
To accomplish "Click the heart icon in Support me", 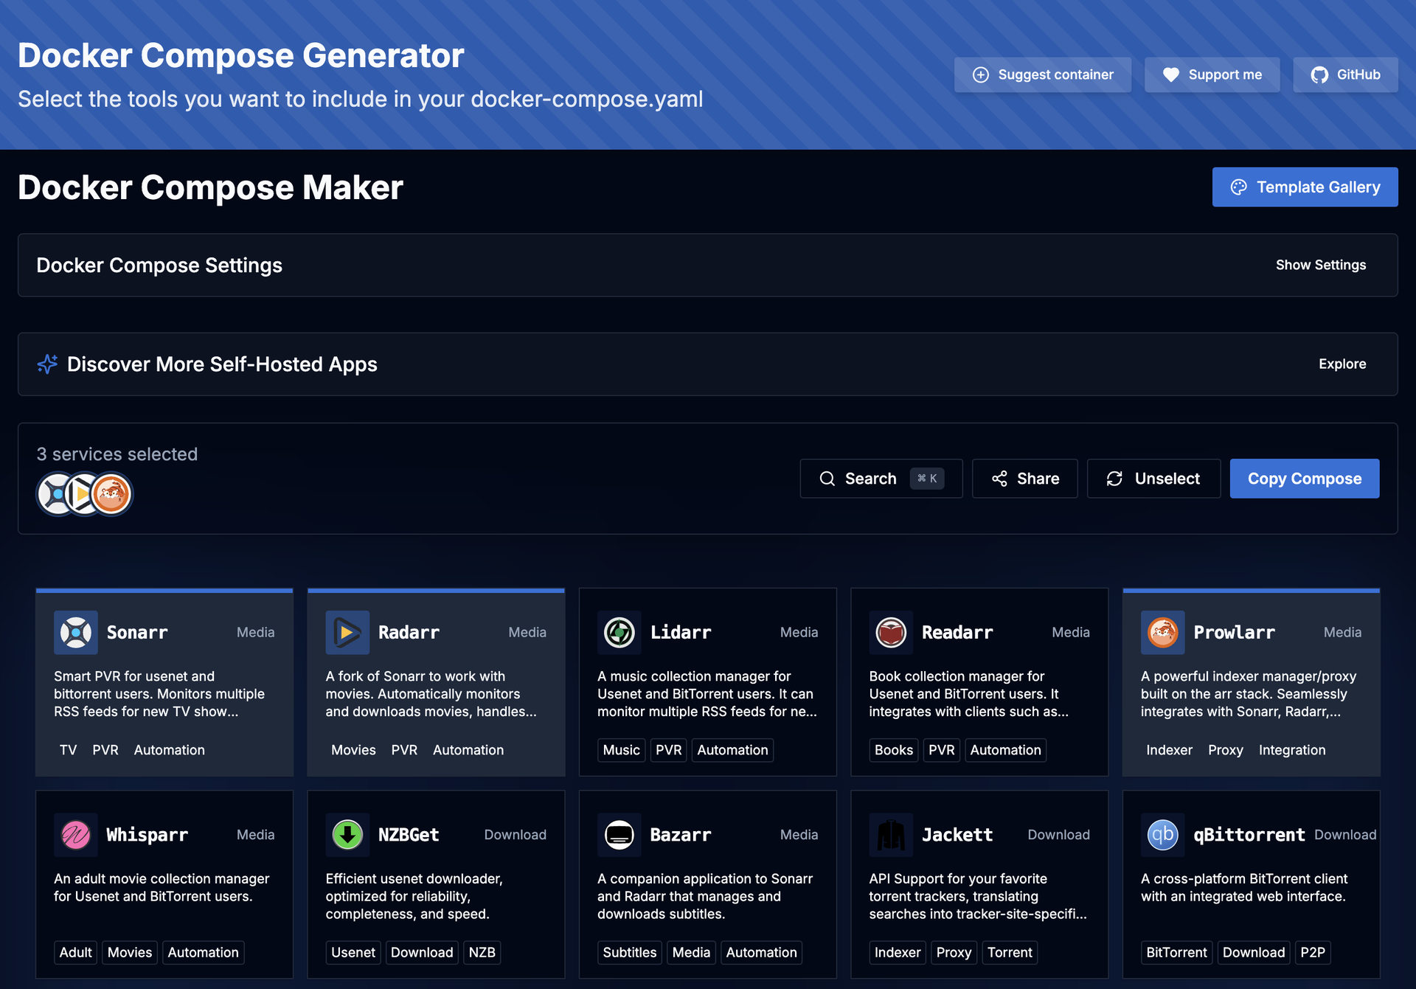I will tap(1171, 74).
